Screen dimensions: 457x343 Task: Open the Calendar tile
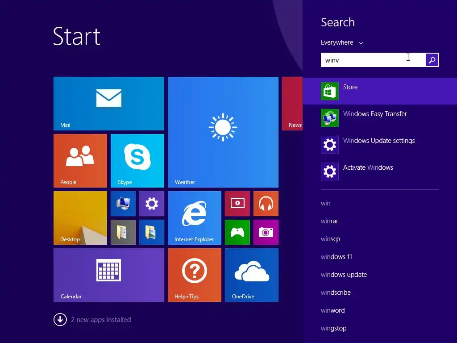click(x=109, y=275)
